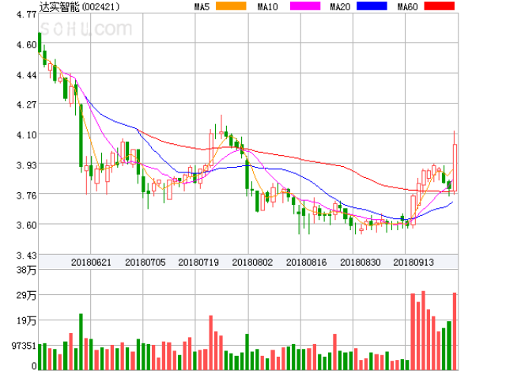The height and width of the screenshot is (371, 506).
Task: Click the 3.93 price axis label
Action: point(26,165)
